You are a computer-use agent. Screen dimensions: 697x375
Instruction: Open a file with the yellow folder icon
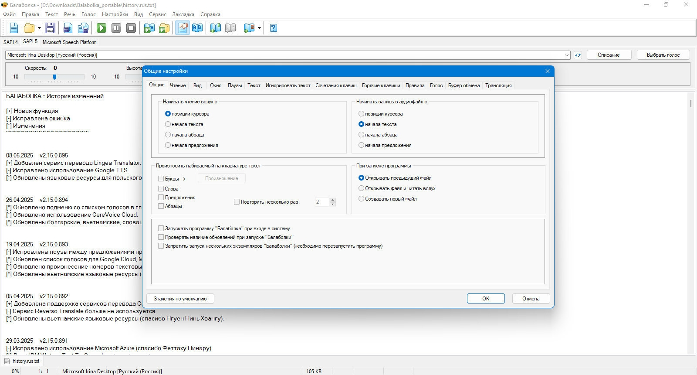(x=29, y=28)
